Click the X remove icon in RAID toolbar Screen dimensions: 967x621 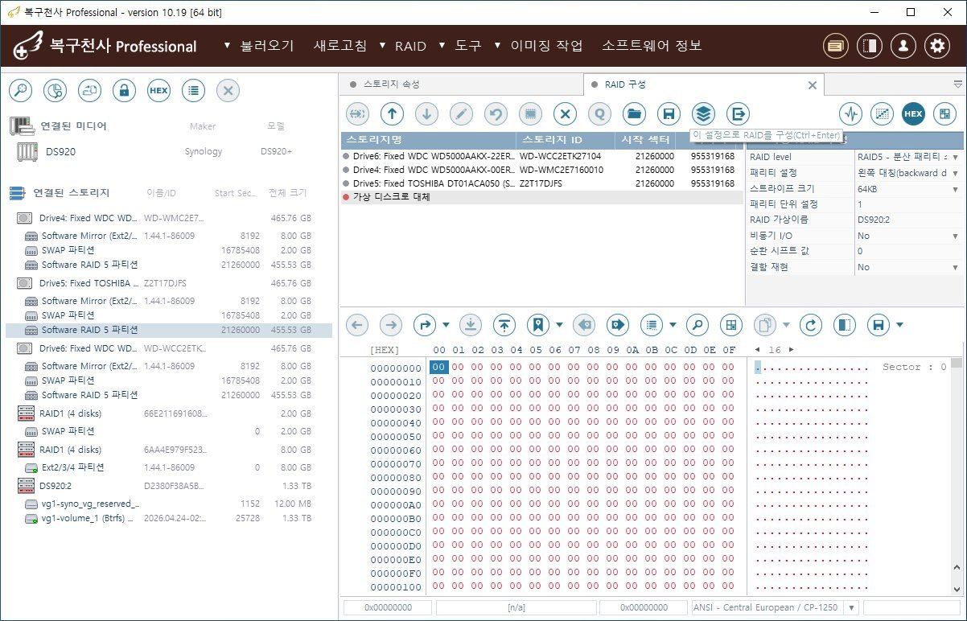(565, 113)
